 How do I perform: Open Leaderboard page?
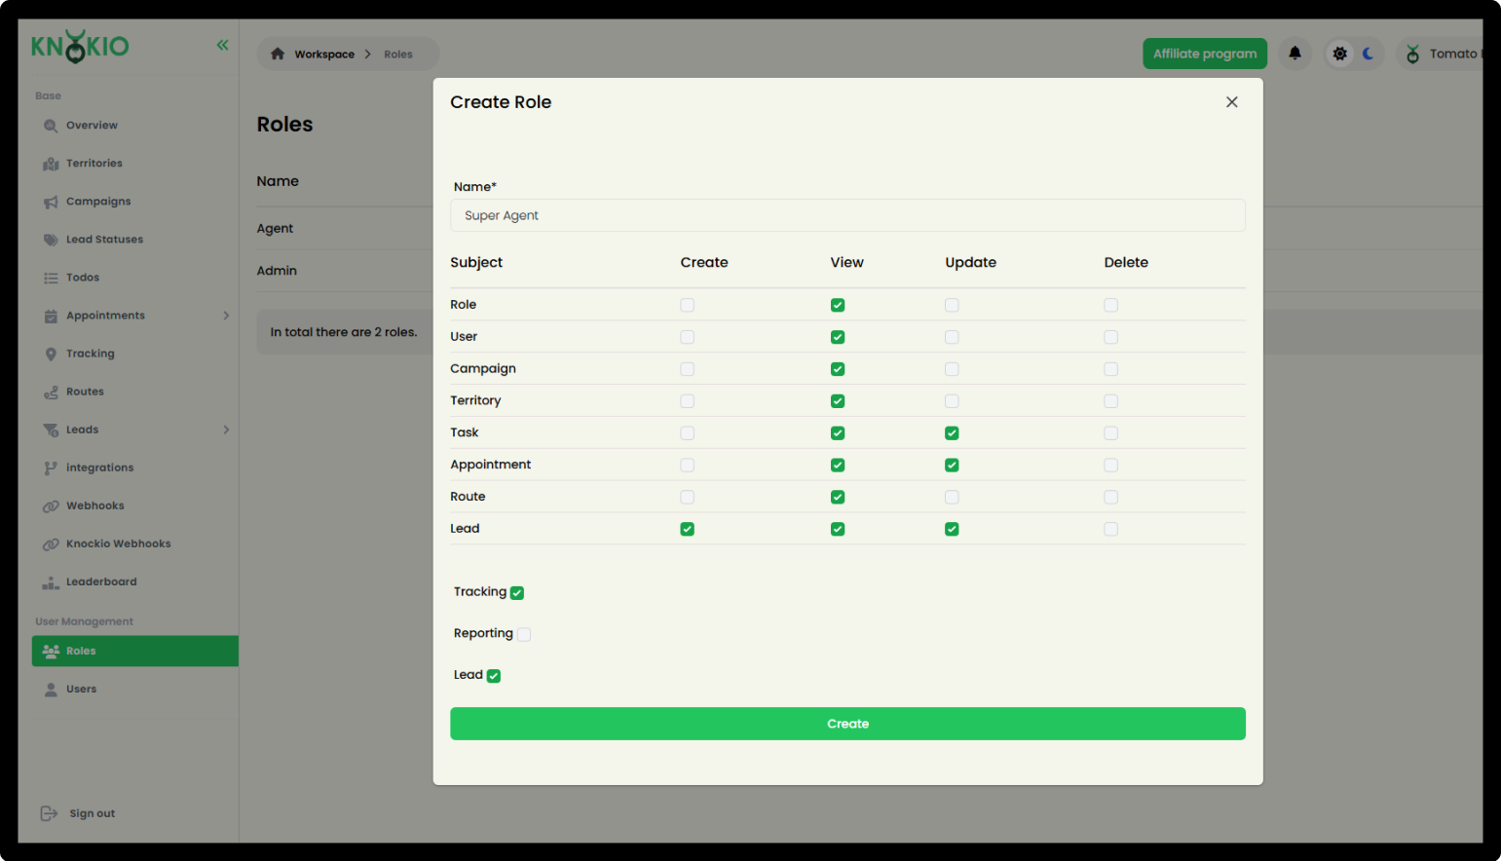pyautogui.click(x=134, y=581)
